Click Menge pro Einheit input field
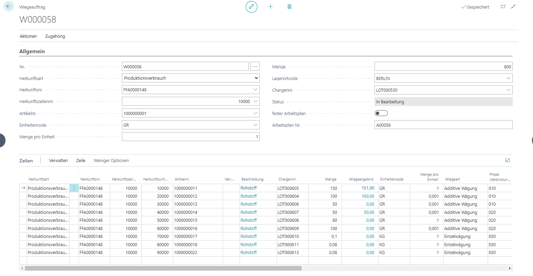This screenshot has width=533, height=276. (191, 137)
